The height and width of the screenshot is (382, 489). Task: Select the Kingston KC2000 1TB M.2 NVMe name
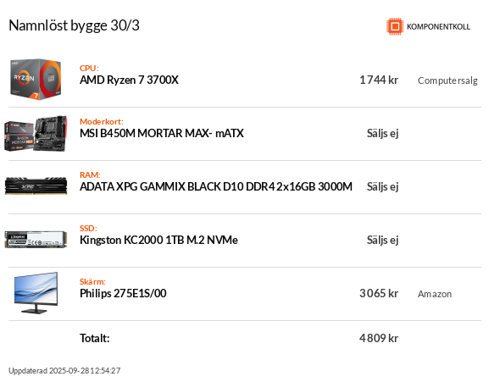click(x=158, y=240)
